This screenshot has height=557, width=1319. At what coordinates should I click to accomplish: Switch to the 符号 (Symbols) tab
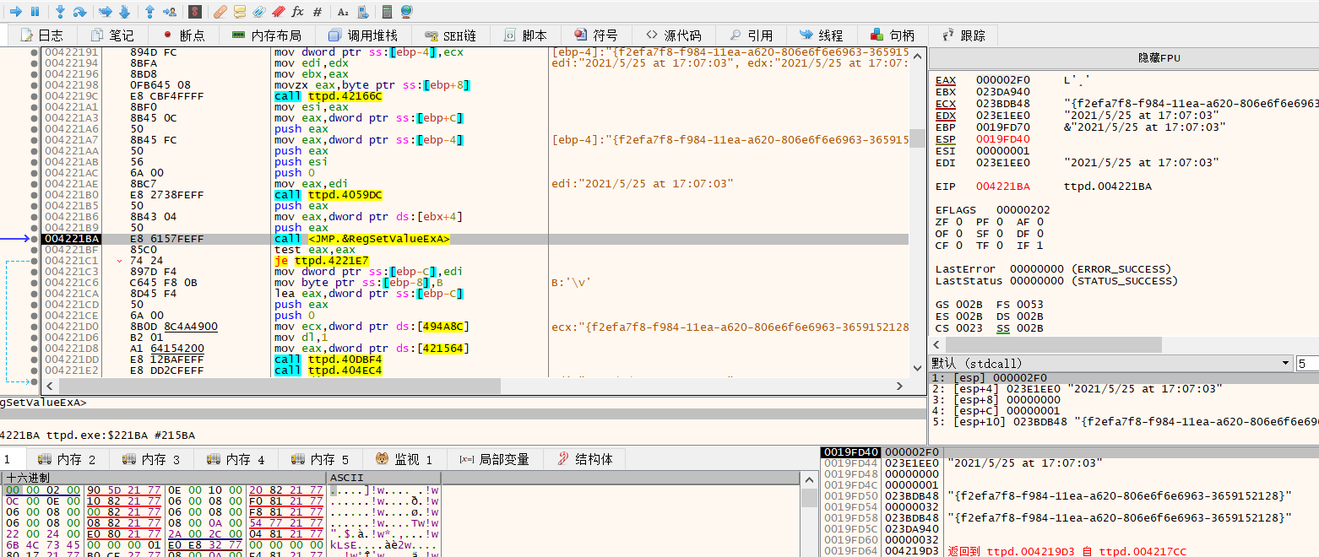click(596, 35)
